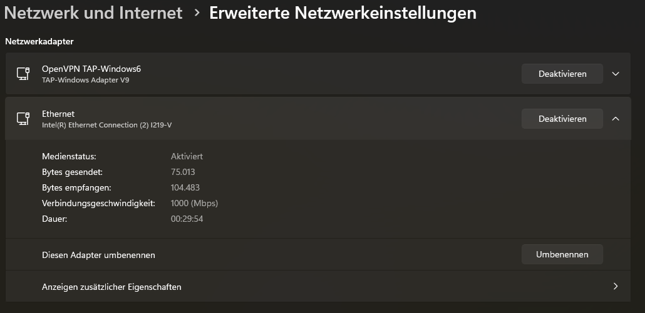645x313 pixels.
Task: Open the Anzeigen zusätzlicher Eigenschaften row
Action: (111, 287)
